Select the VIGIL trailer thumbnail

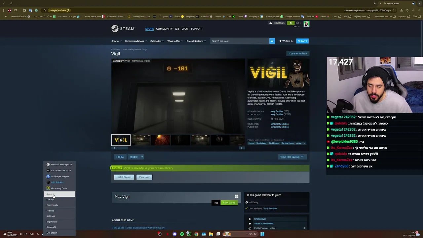point(121,140)
